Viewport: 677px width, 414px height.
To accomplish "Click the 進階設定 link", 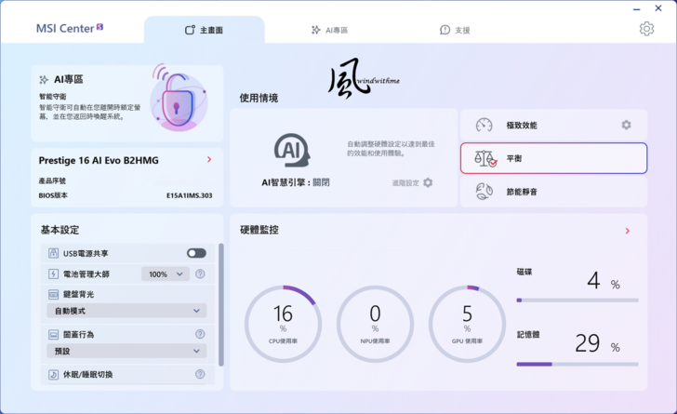I will pyautogui.click(x=405, y=182).
